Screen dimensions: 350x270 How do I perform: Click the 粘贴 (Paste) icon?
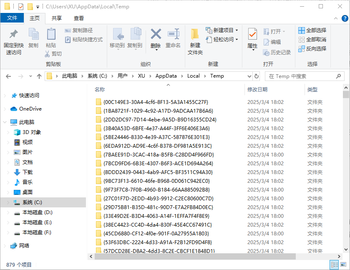pyautogui.click(x=51, y=35)
